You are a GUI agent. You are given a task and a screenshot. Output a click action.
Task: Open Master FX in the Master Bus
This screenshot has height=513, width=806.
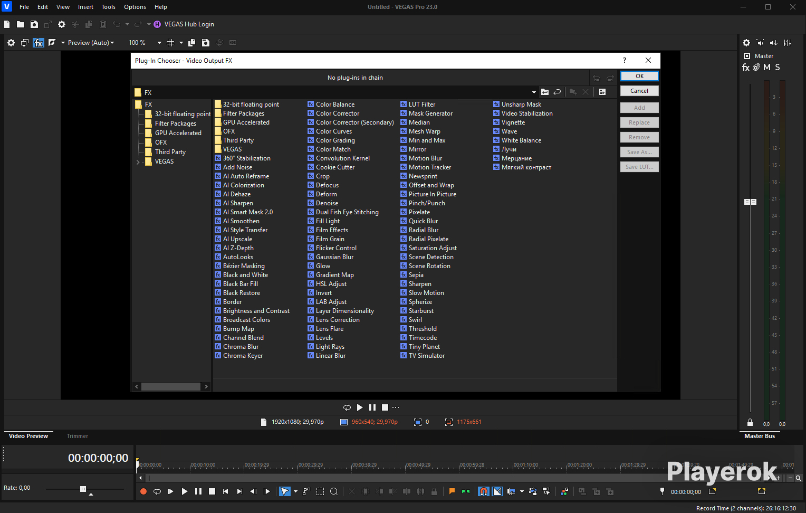746,67
